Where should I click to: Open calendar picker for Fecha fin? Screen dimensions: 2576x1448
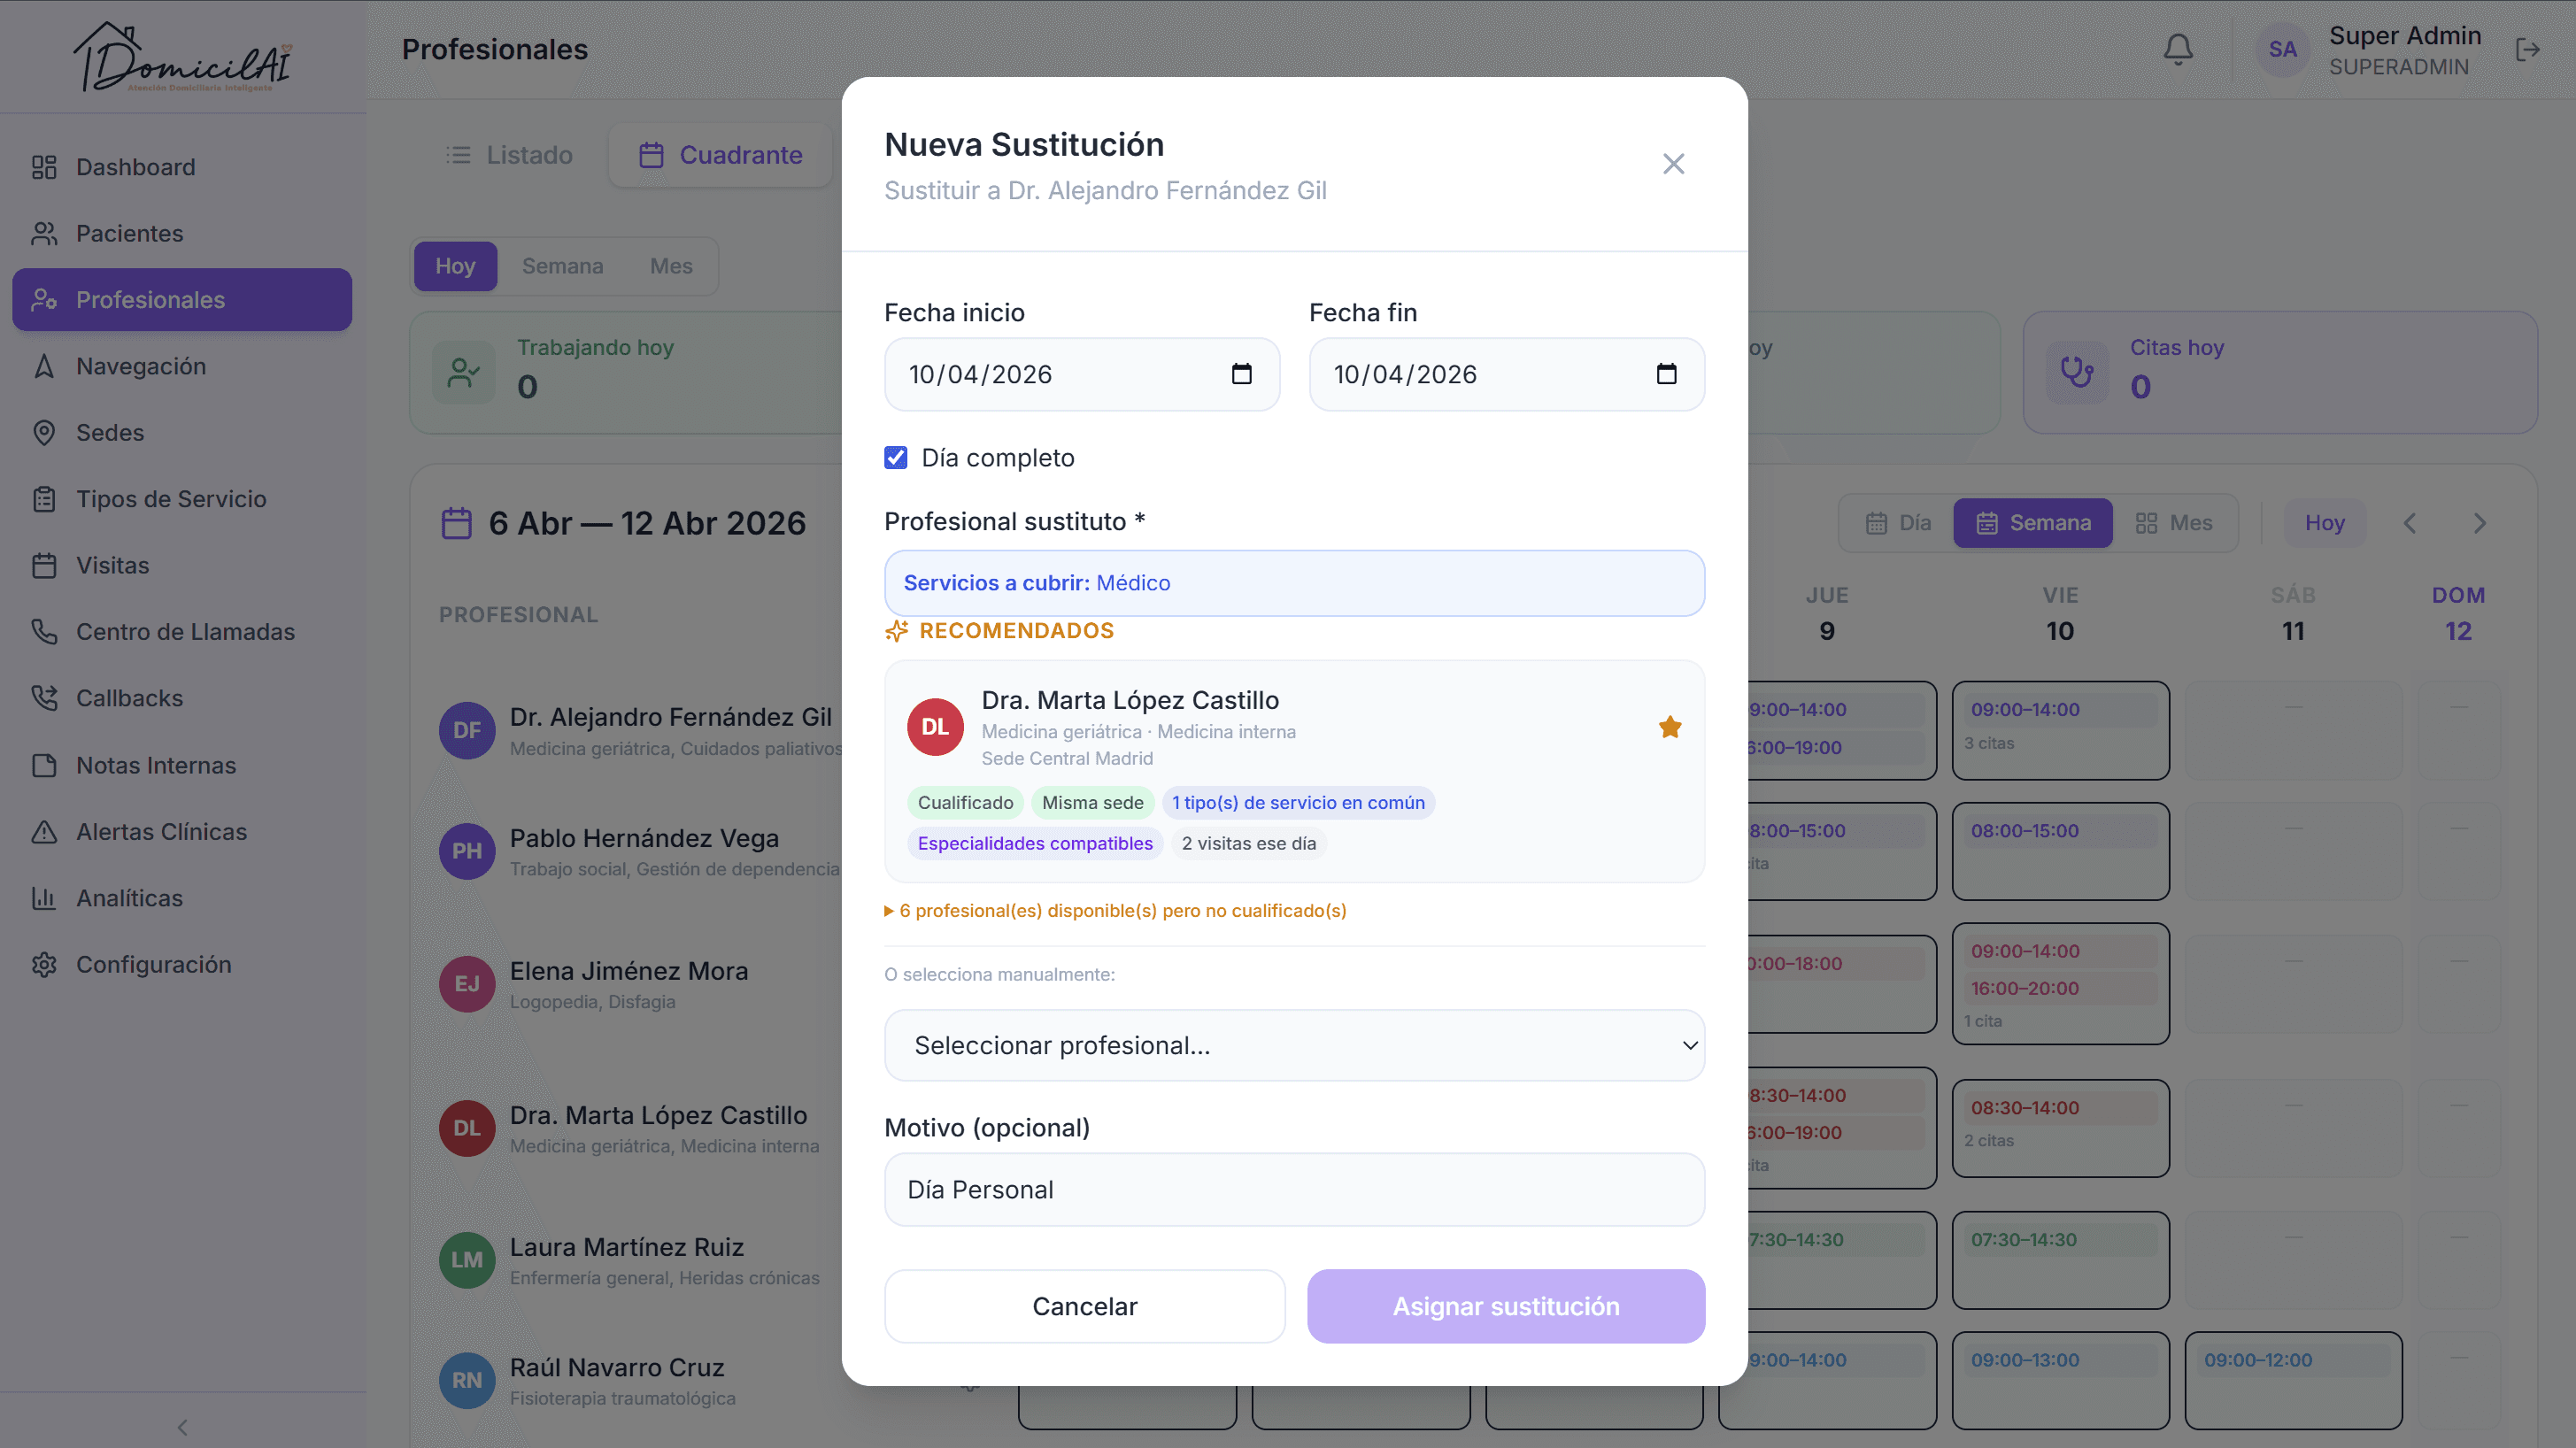1665,374
